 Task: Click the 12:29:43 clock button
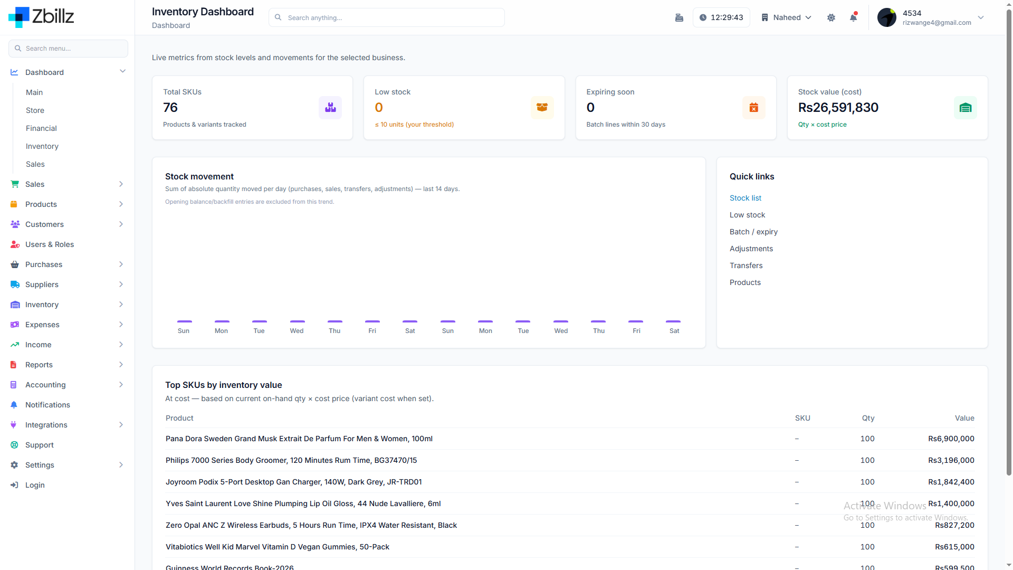tap(721, 17)
